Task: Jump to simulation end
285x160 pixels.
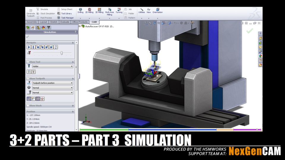Action: point(51,47)
